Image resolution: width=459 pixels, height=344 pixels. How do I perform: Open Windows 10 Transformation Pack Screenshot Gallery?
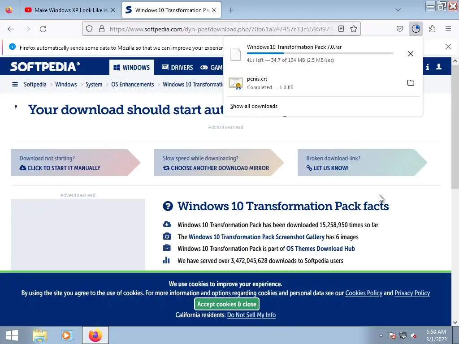point(256,237)
